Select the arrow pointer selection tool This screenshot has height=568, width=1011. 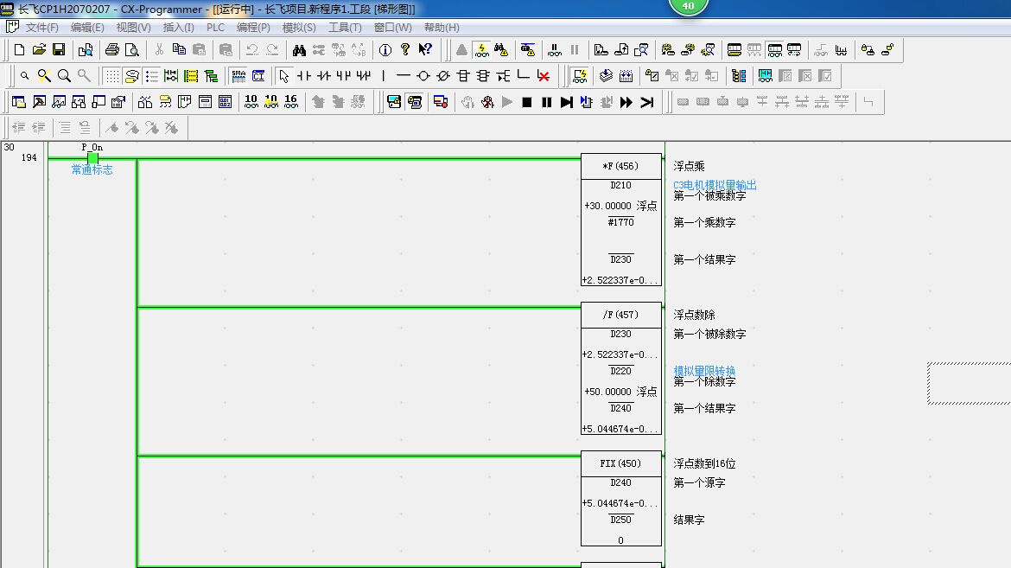coord(284,76)
